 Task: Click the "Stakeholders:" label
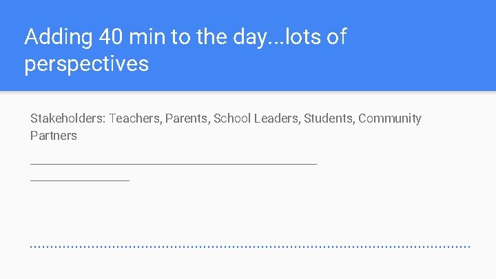pos(68,118)
